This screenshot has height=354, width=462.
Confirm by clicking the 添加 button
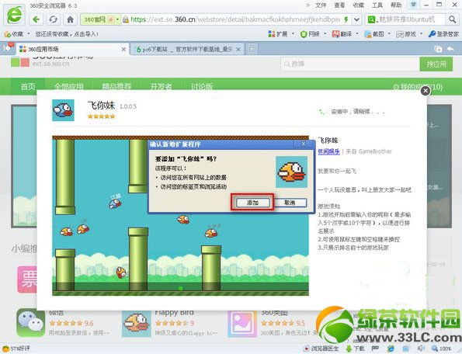click(252, 203)
